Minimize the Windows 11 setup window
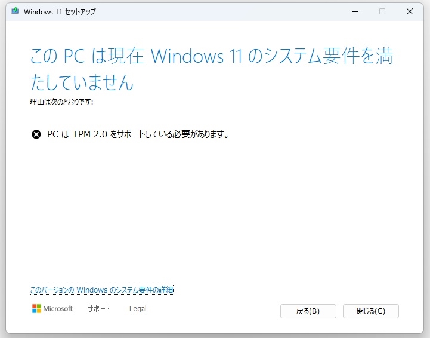The height and width of the screenshot is (338, 430). click(355, 11)
